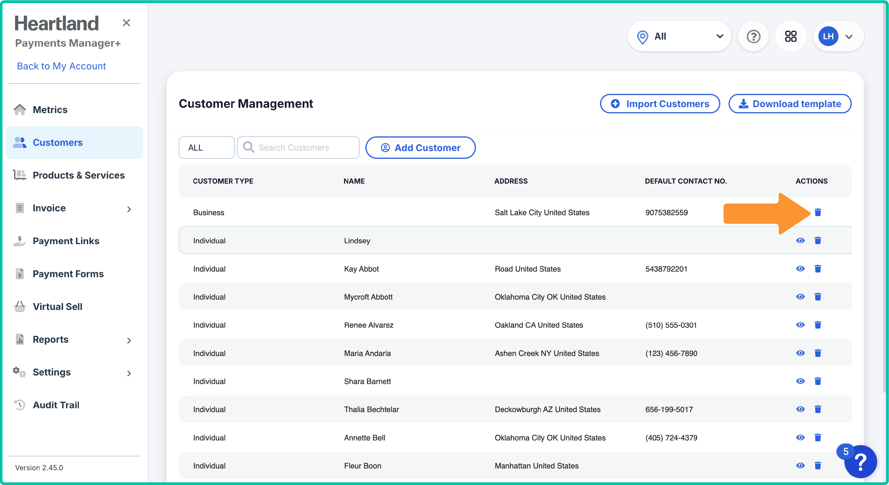This screenshot has width=889, height=485.
Task: View Renee Alvarez details eye icon
Action: click(800, 325)
